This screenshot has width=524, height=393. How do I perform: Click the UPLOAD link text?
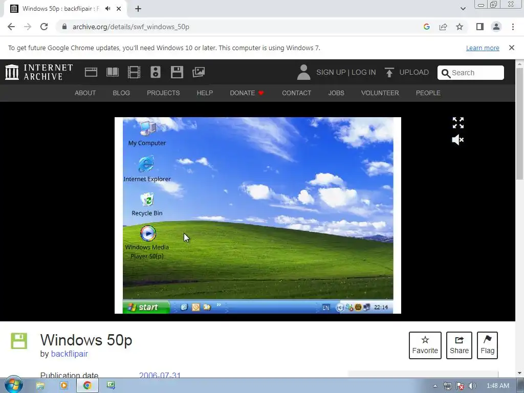click(x=414, y=72)
